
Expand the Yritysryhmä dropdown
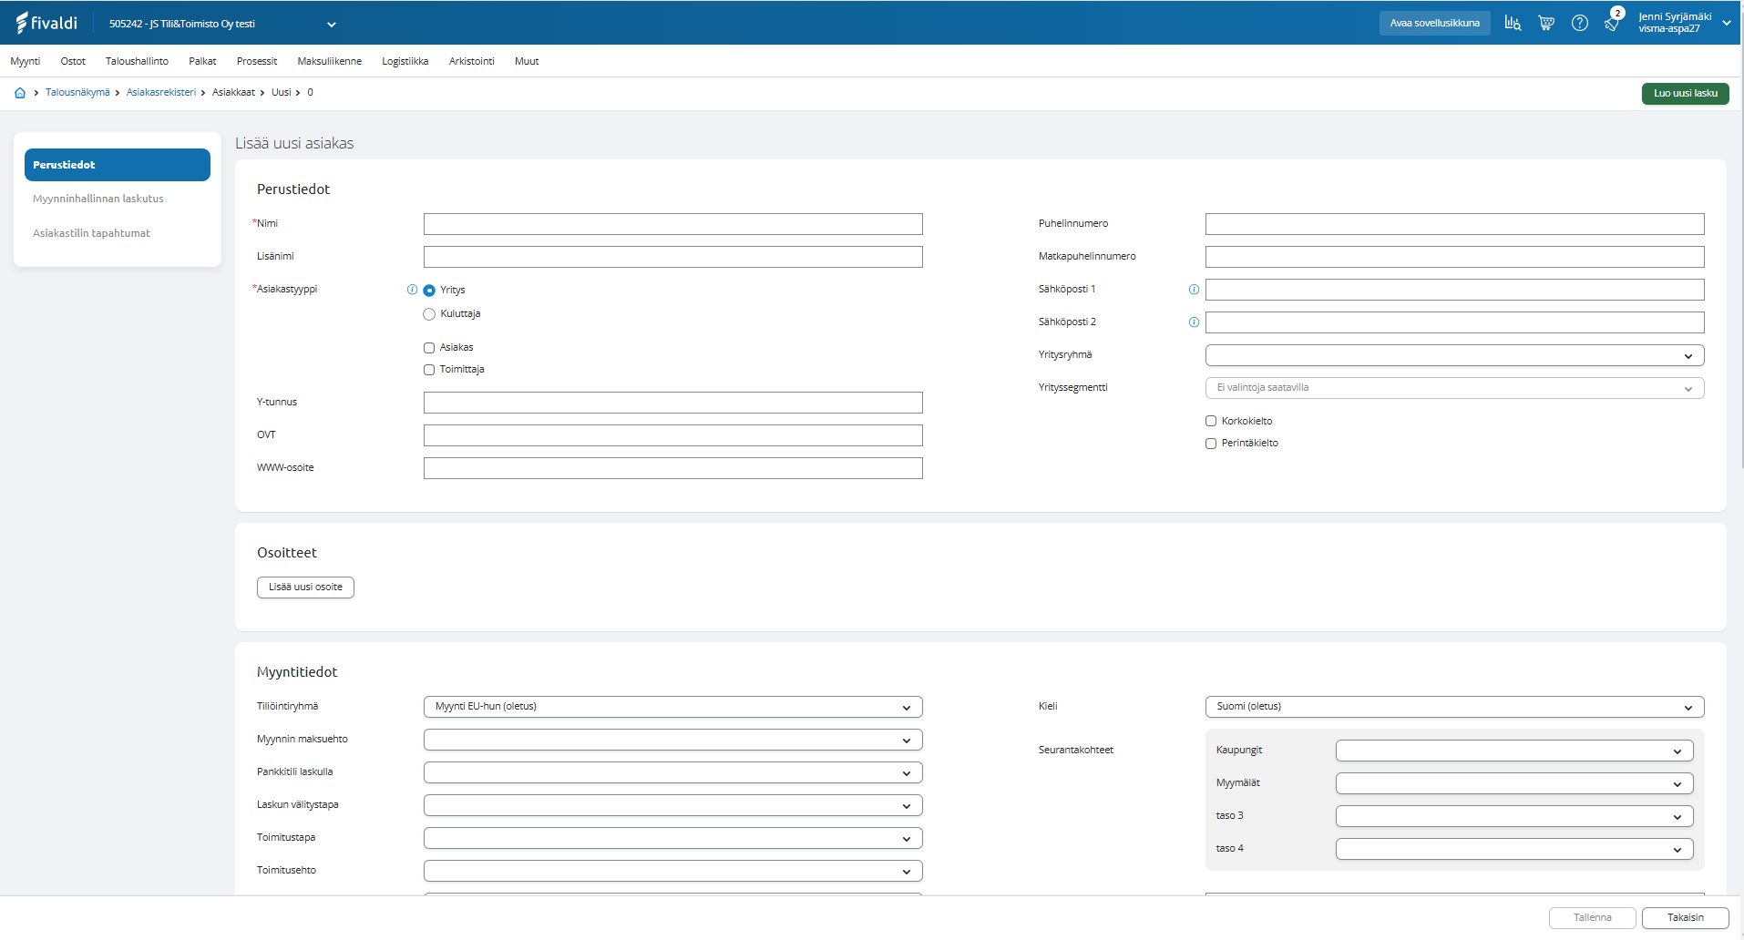pyautogui.click(x=1454, y=355)
